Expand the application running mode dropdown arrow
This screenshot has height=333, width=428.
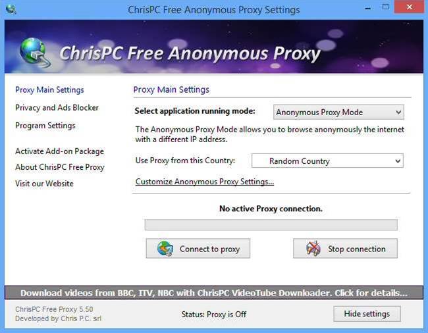pyautogui.click(x=398, y=112)
